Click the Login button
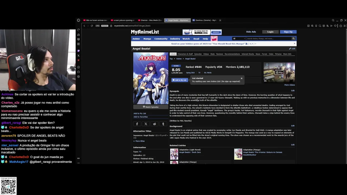Screen dimensions: 347x195 270,32
